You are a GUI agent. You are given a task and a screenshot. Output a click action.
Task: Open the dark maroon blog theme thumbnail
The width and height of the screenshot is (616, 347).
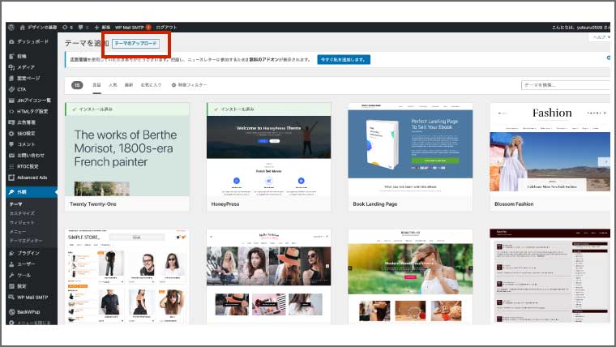[550, 276]
